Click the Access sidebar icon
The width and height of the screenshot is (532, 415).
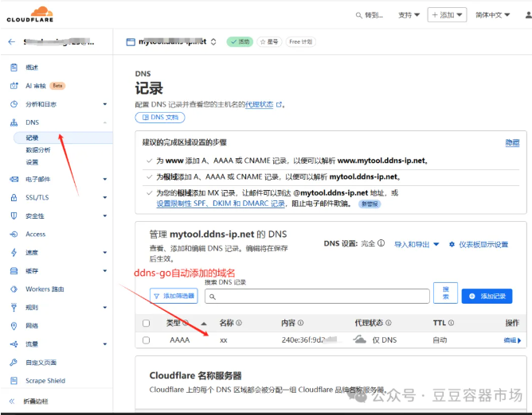[x=14, y=234]
